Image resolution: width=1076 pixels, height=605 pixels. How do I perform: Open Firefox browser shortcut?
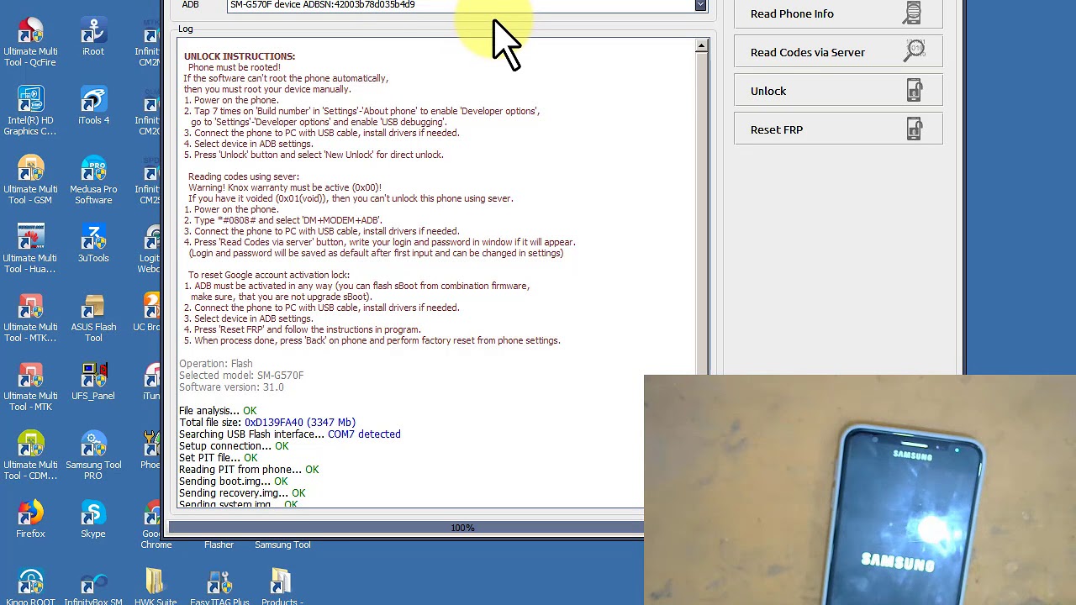(30, 519)
